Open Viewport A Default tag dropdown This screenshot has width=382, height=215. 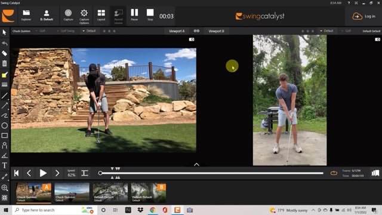tap(89, 31)
